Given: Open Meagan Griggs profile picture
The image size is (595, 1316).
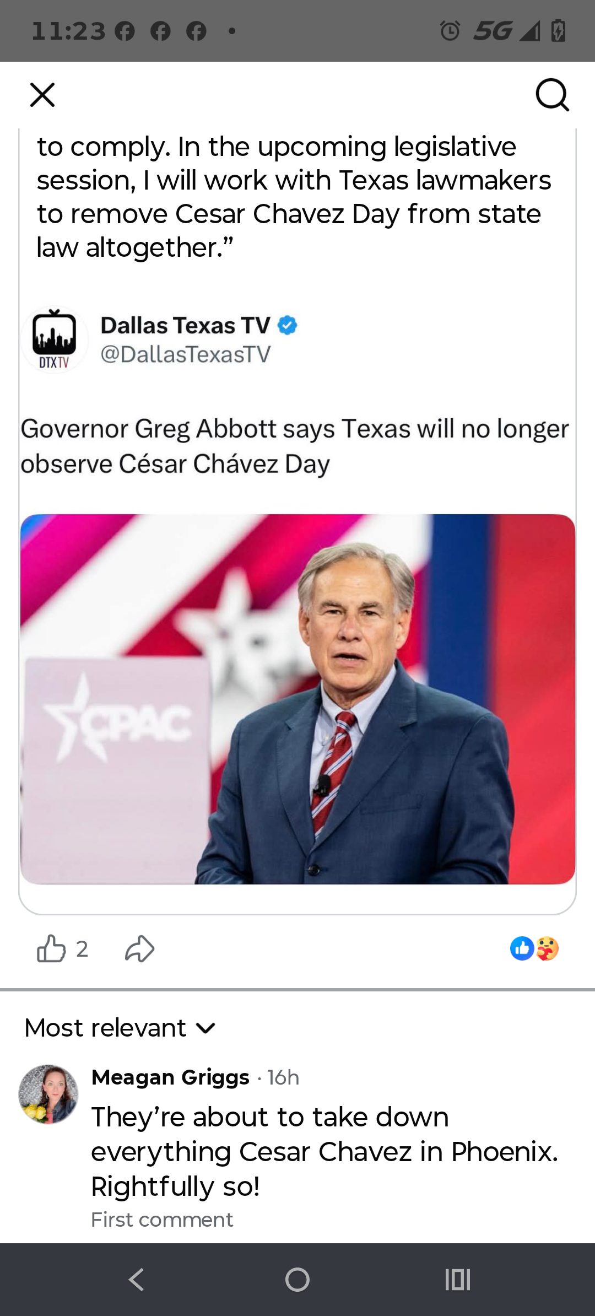Looking at the screenshot, I should point(48,1094).
